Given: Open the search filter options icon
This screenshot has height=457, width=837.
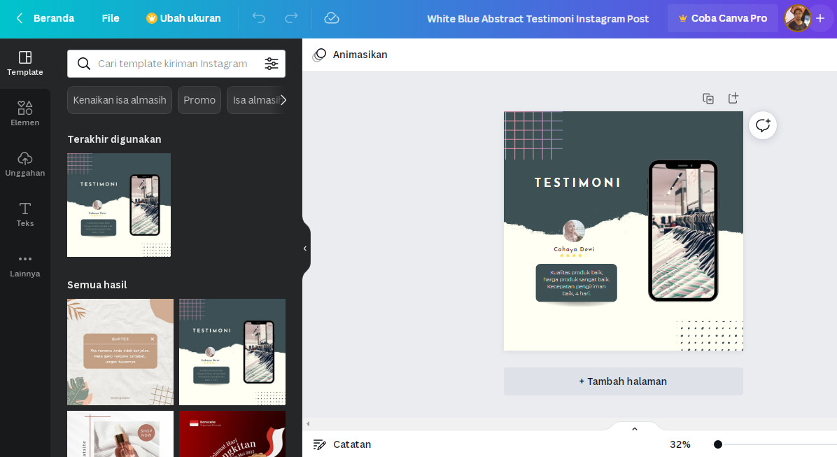Looking at the screenshot, I should pyautogui.click(x=272, y=64).
